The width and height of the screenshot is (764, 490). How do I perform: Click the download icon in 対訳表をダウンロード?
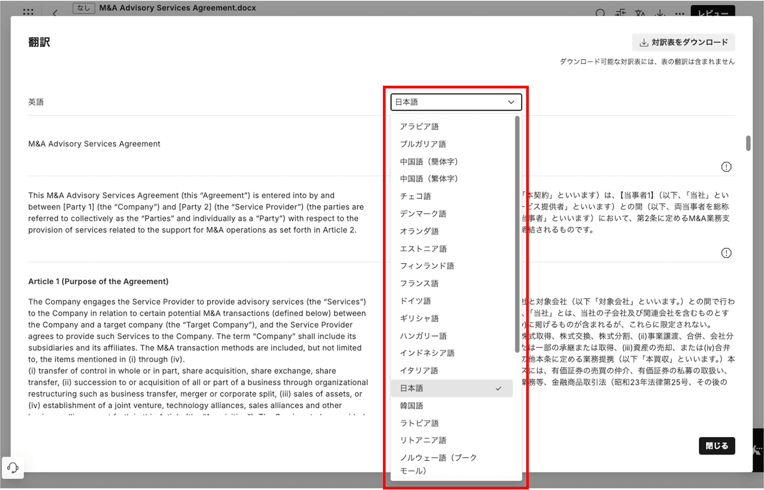(644, 42)
